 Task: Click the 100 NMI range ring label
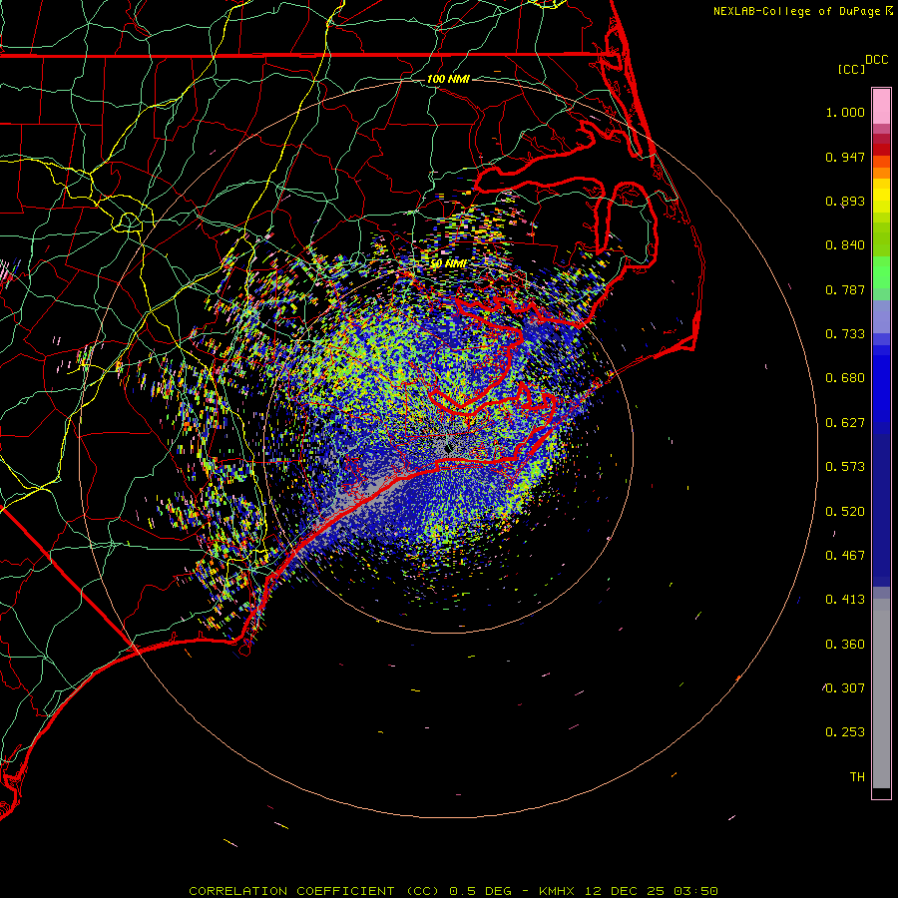click(448, 79)
